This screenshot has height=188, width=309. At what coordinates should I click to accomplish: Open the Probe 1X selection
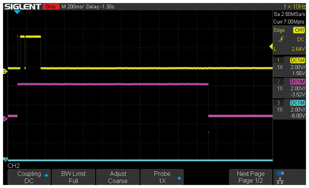162,177
